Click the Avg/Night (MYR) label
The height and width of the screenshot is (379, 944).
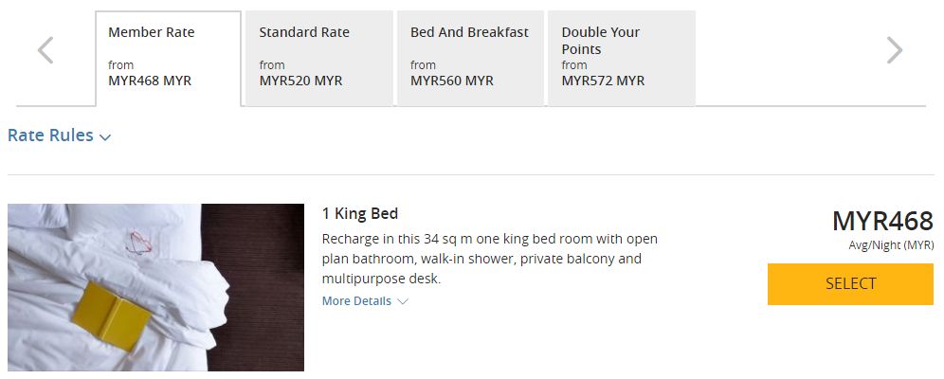[x=891, y=245]
